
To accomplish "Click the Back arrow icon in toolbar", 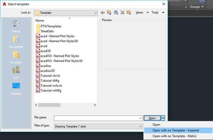I will (103, 13).
